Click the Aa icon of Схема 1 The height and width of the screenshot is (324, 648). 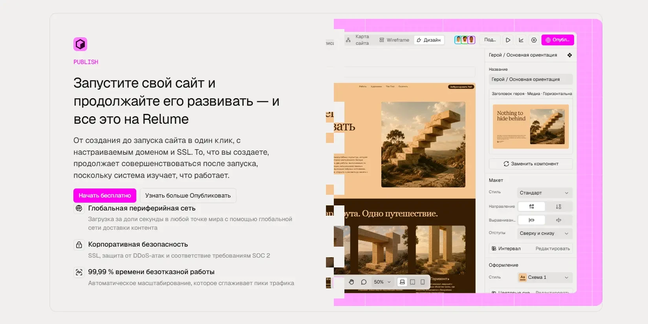[522, 277]
